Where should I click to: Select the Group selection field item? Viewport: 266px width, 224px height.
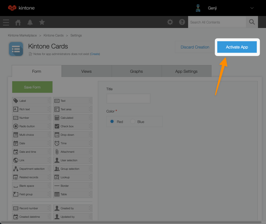73,169
